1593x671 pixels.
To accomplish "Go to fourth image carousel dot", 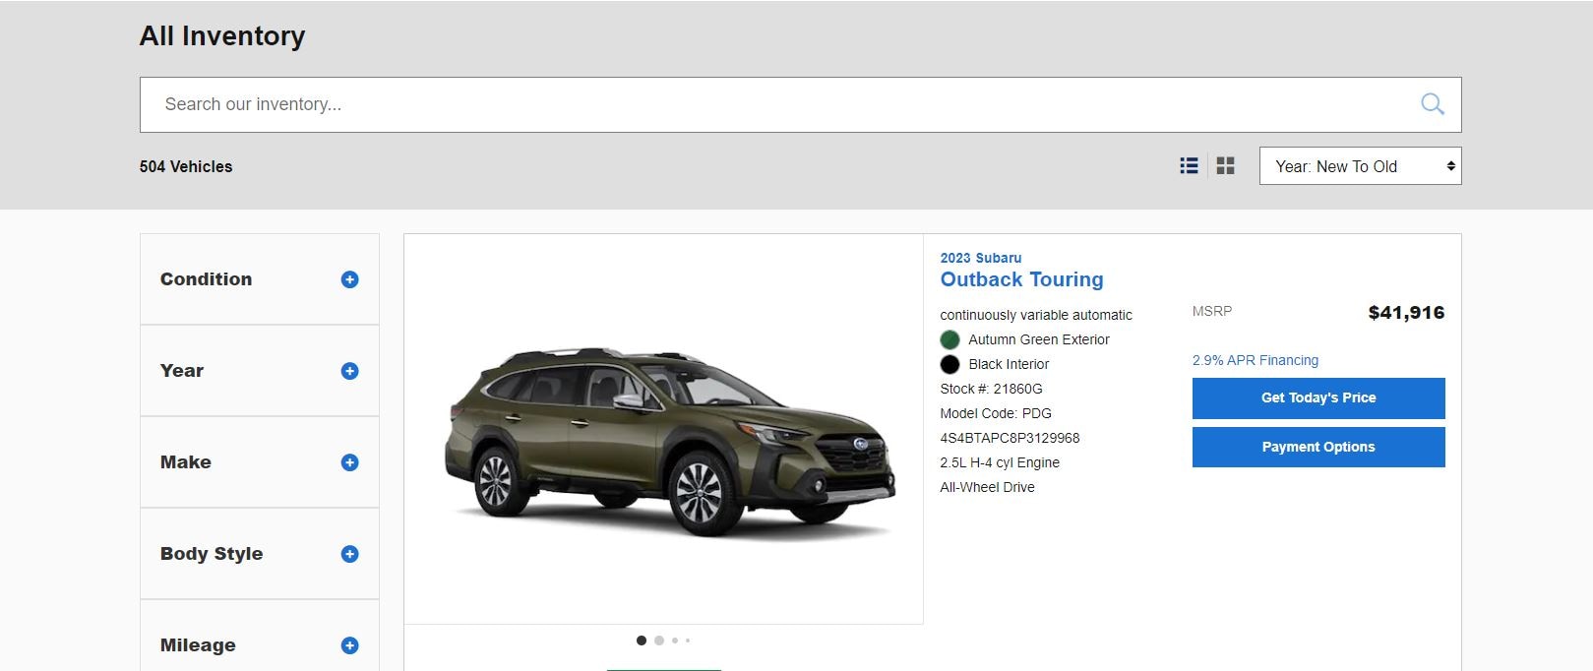I will click(688, 640).
